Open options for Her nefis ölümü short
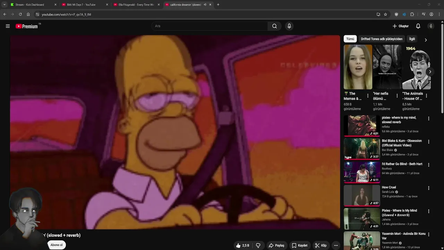The image size is (444, 250). [x=397, y=95]
